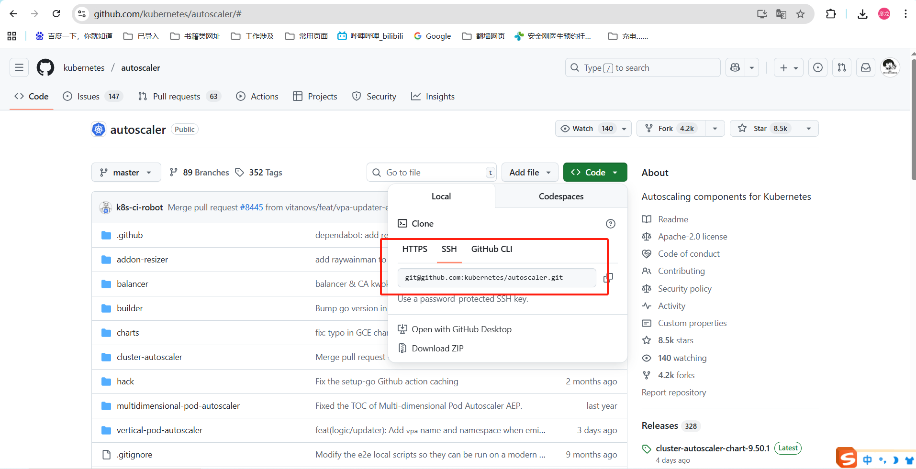Open the user profile avatar
The image size is (916, 469).
coord(890,67)
